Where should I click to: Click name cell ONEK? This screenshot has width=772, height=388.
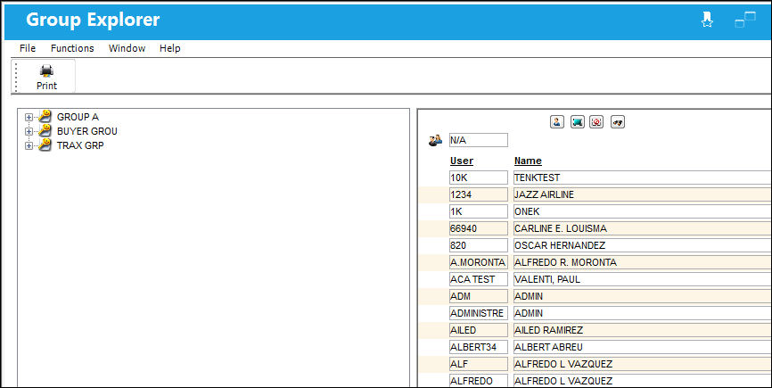[x=642, y=211]
